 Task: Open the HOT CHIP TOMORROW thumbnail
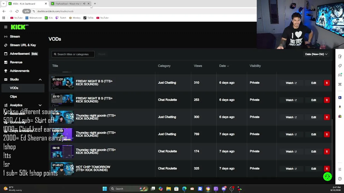point(62,169)
